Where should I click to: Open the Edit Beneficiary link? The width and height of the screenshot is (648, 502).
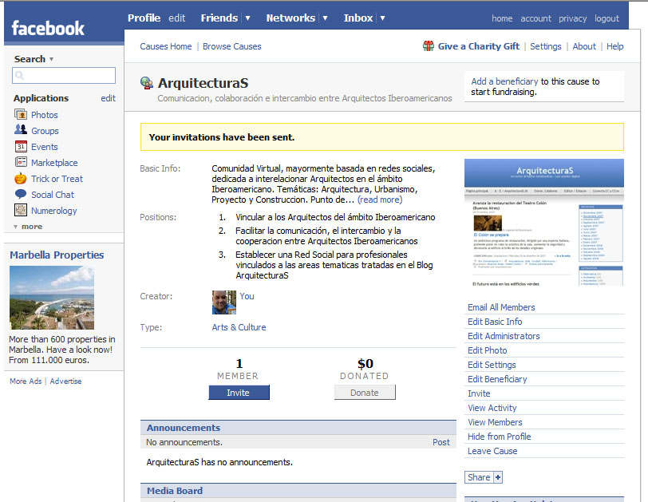(497, 379)
